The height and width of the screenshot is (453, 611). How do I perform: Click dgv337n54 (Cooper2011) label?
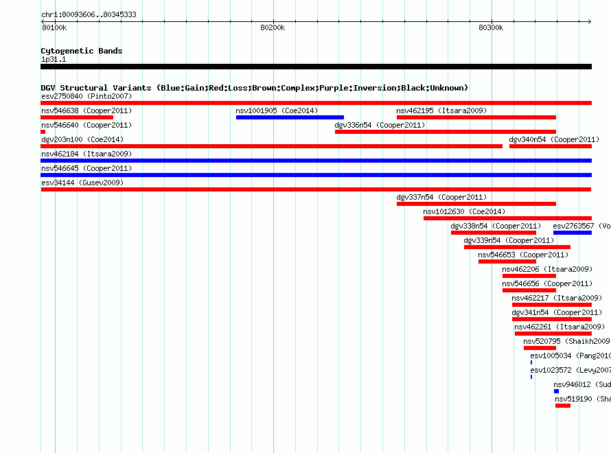pyautogui.click(x=441, y=197)
